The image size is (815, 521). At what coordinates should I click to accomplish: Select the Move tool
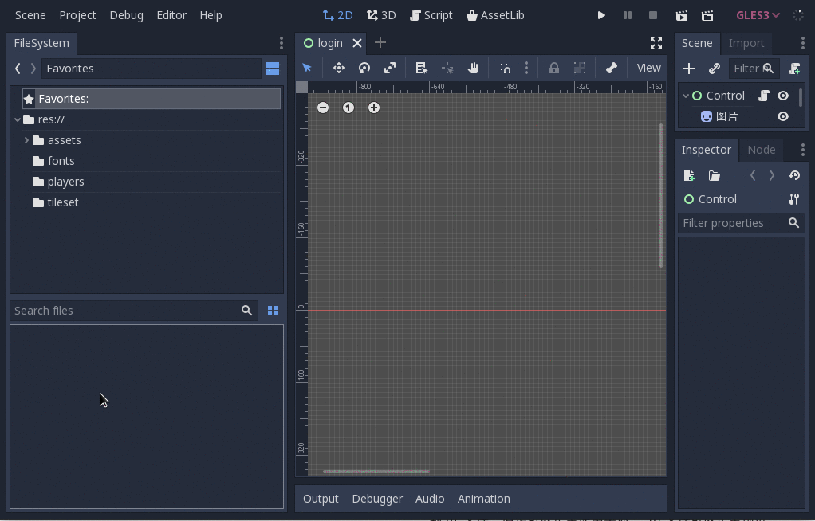click(x=338, y=68)
